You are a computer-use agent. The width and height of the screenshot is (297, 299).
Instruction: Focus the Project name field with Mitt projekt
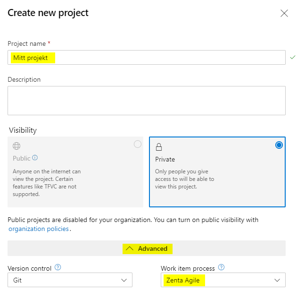coord(146,58)
